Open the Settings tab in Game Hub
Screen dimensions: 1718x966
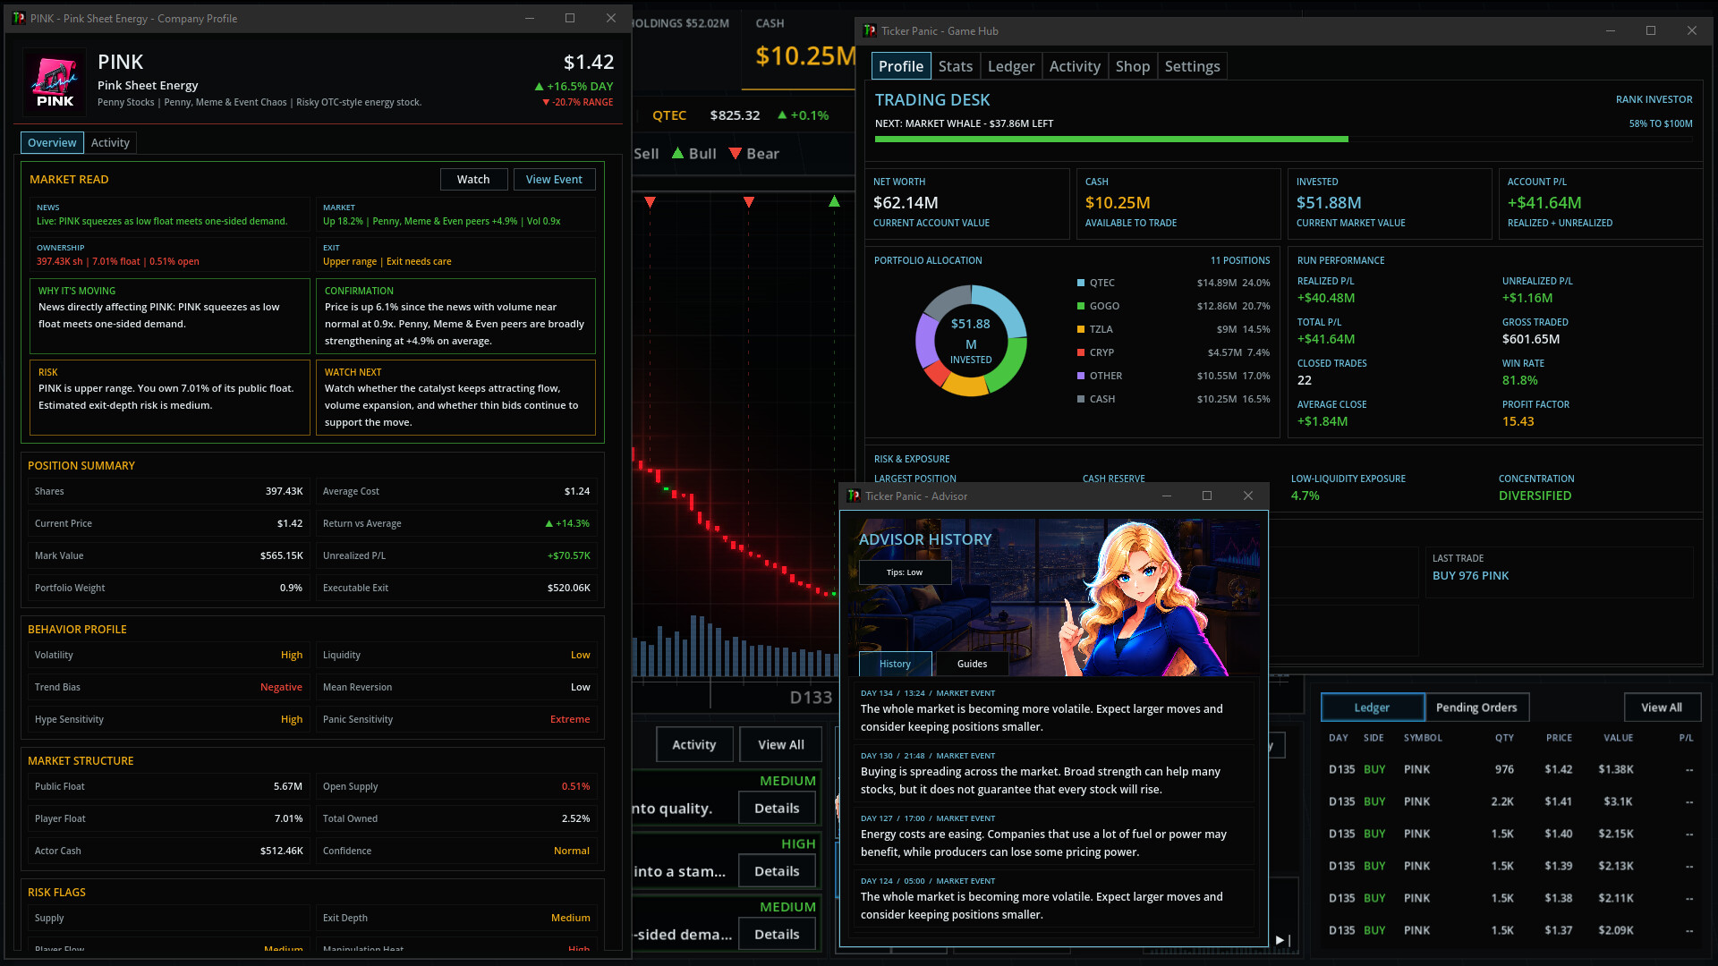coord(1193,66)
